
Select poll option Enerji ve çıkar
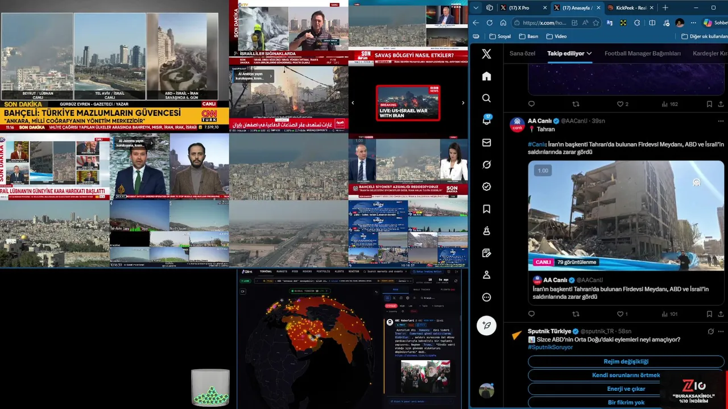[x=626, y=389]
